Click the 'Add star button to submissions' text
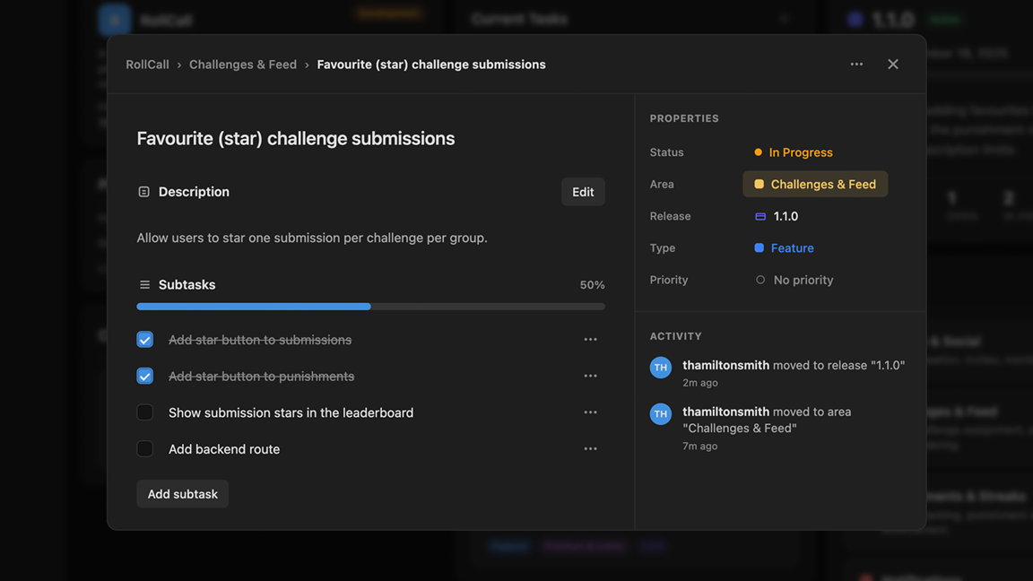 pos(260,340)
